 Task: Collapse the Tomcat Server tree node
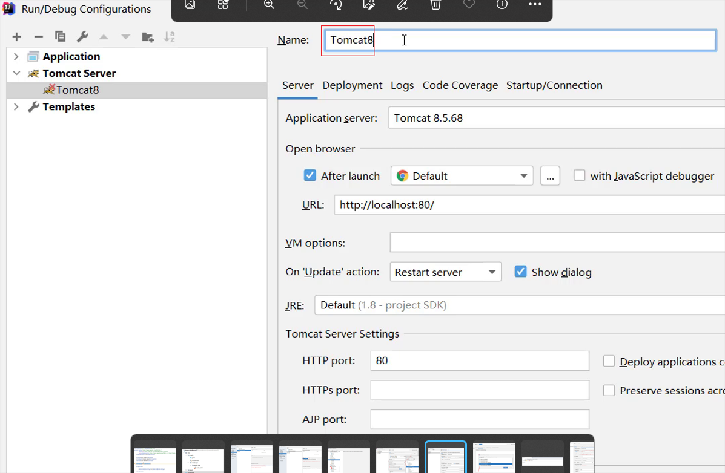pyautogui.click(x=16, y=73)
